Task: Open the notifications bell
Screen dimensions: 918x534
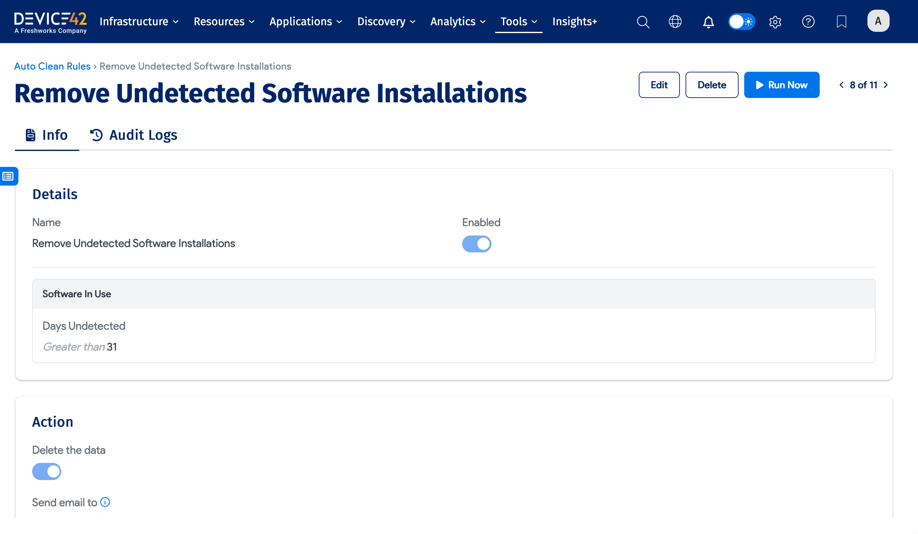Action: 708,22
